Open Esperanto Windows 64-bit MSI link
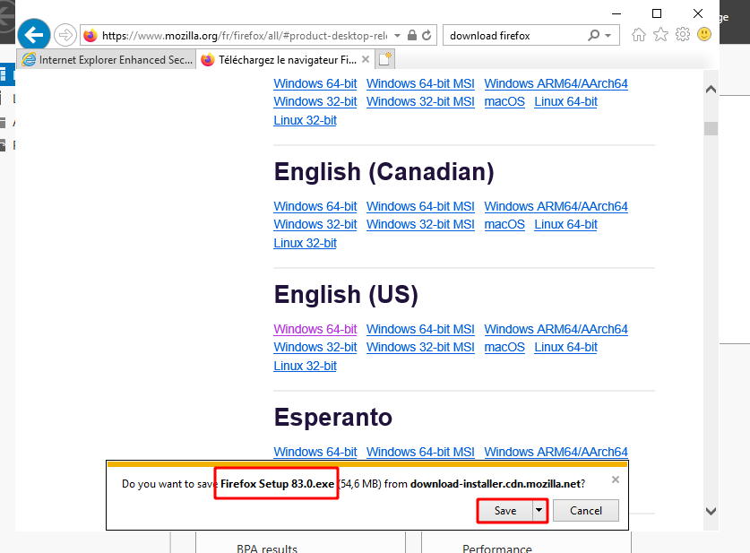The height and width of the screenshot is (553, 750). (420, 452)
